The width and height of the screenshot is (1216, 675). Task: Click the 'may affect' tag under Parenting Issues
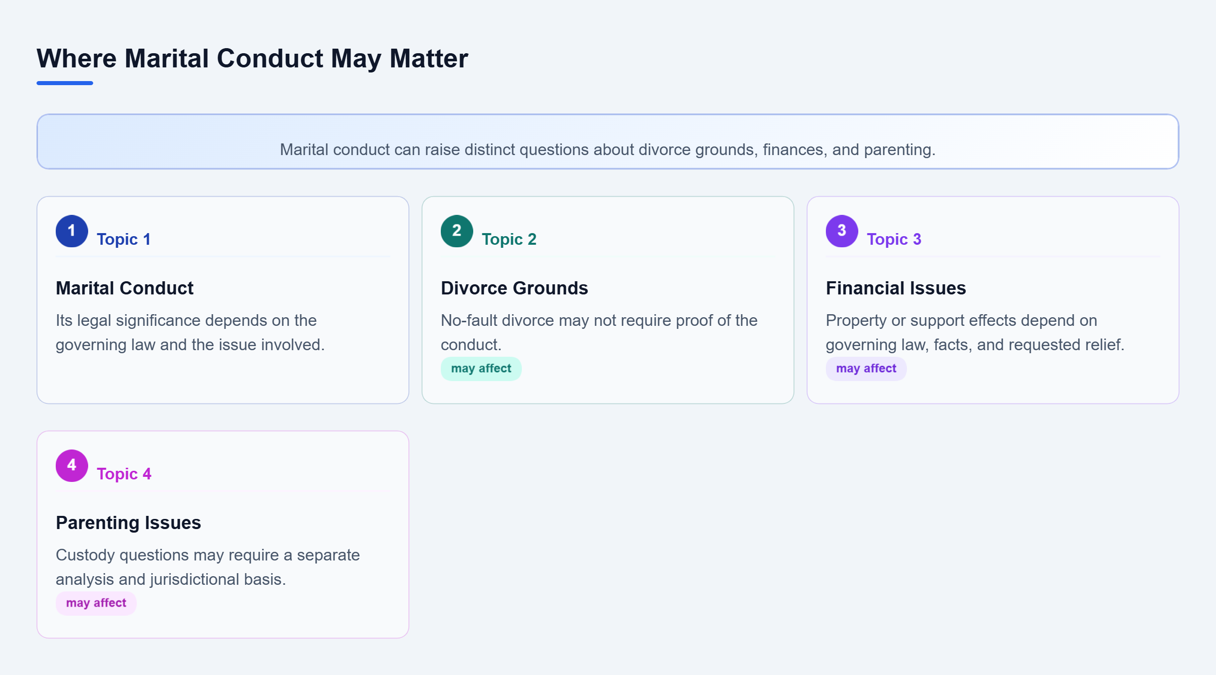click(x=96, y=603)
